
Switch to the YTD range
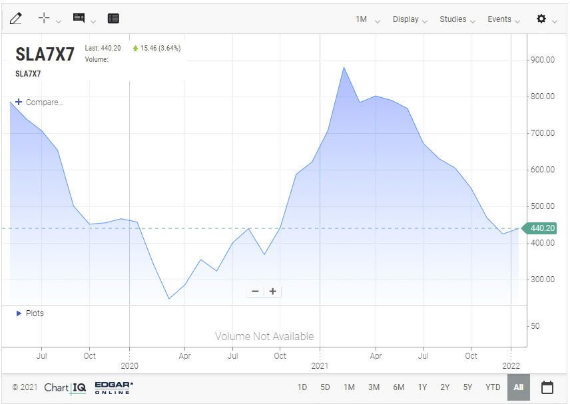(493, 387)
